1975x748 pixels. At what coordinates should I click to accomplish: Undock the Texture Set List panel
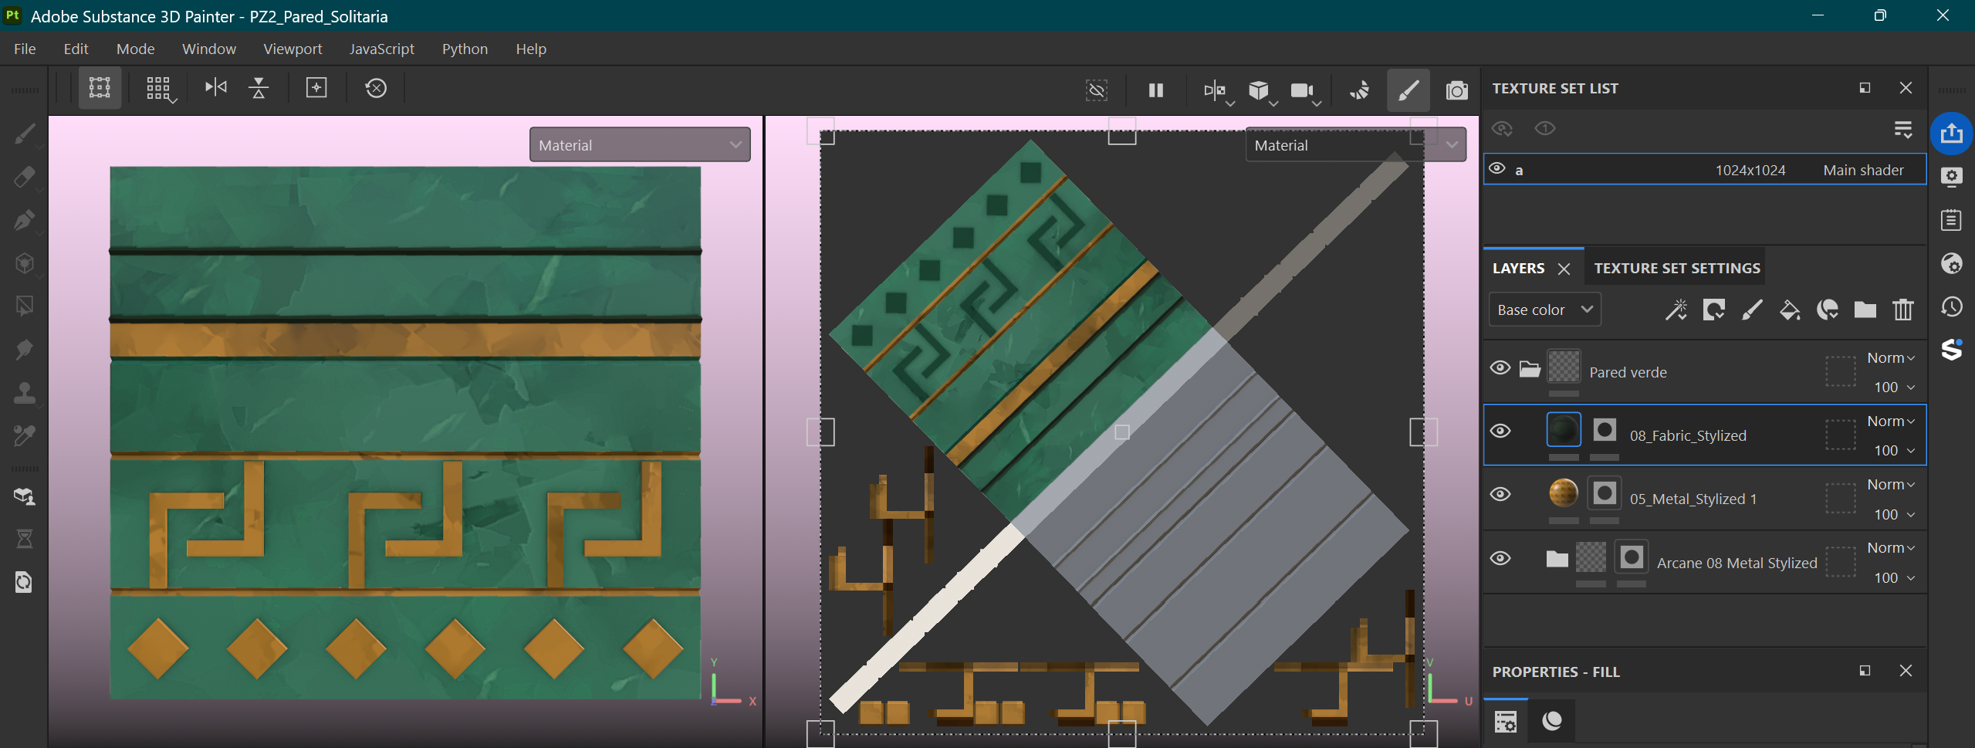click(1865, 88)
